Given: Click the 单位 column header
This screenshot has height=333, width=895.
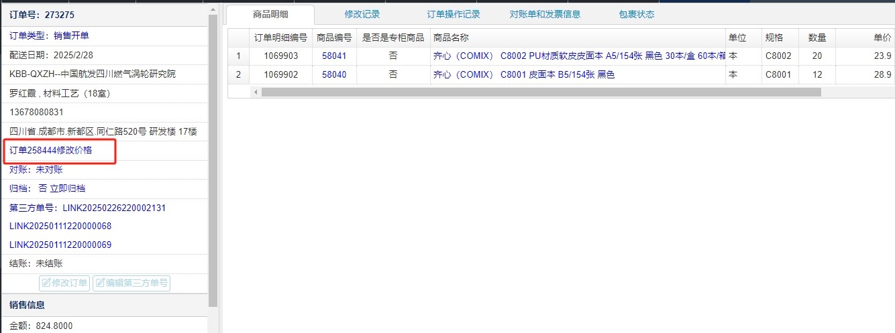Looking at the screenshot, I should click(744, 38).
